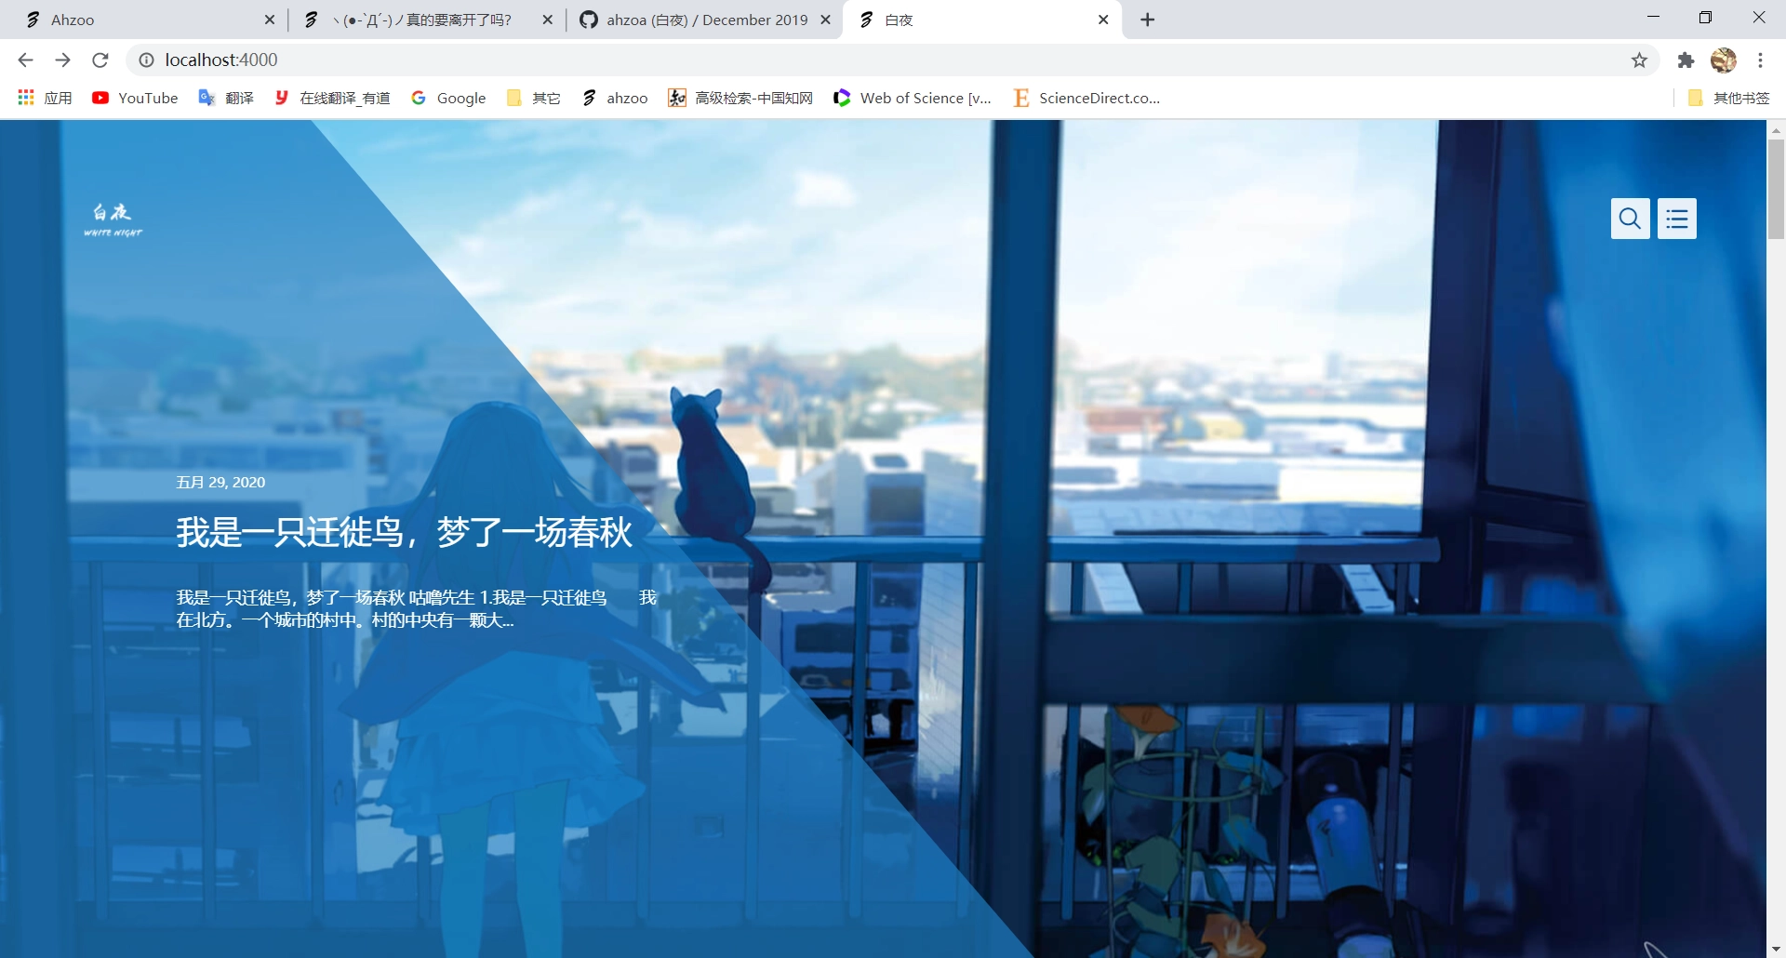This screenshot has height=958, width=1786.
Task: Click the Chrome profile avatar
Action: (1723, 60)
